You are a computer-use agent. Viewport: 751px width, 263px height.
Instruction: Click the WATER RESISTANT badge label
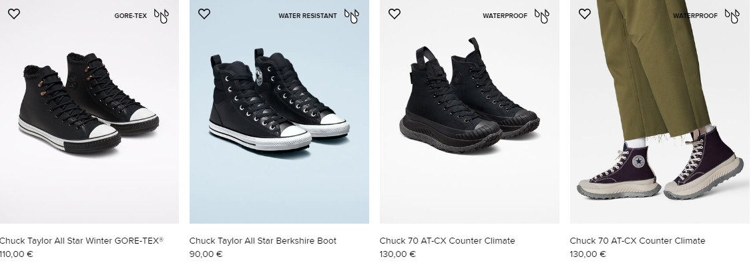click(308, 16)
